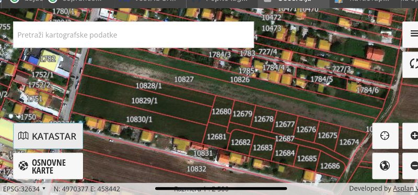
Task: Select parcel 12680 on the map
Action: click(x=222, y=111)
